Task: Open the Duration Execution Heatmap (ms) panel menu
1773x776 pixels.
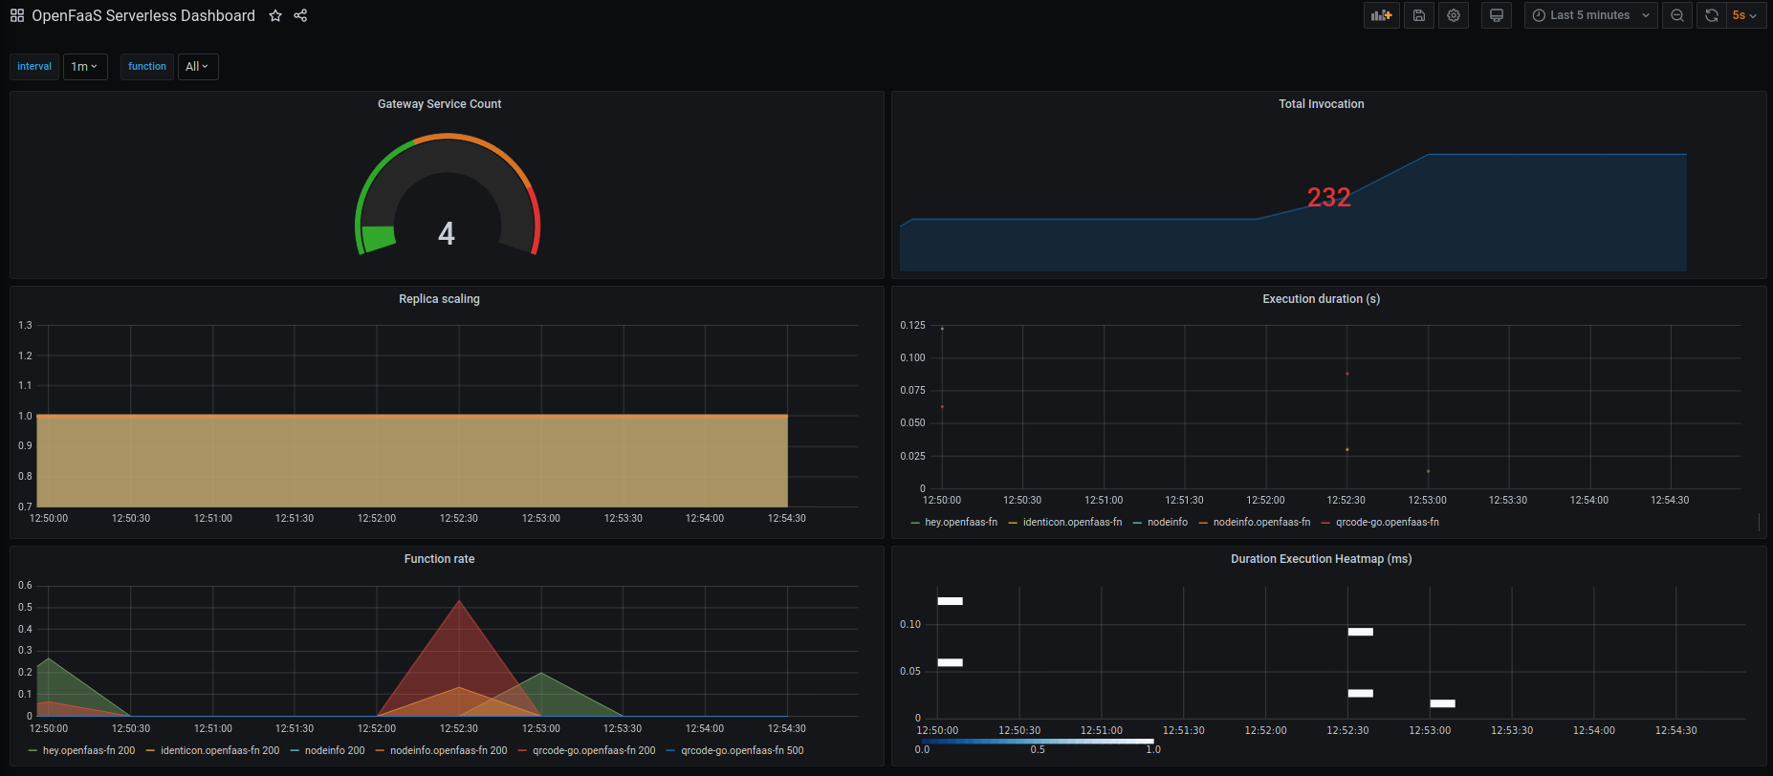Action: (1321, 559)
